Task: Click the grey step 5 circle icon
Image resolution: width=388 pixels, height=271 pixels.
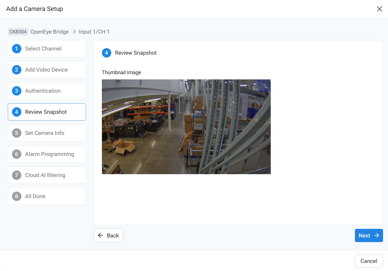Action: coord(17,133)
